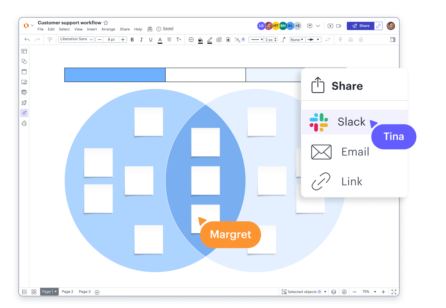
Task: Open the end arrow style dropdown
Action: [313, 40]
